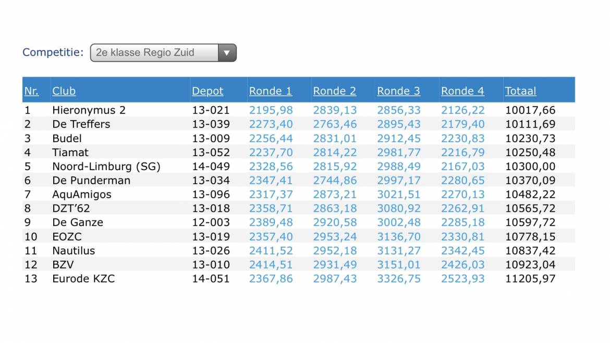Open Noord-Limburg Ronde 1 score 2328,56
This screenshot has height=343, width=610.
271,167
